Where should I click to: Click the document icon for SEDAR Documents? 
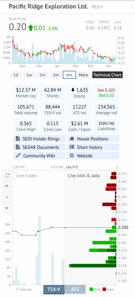pos(18,147)
